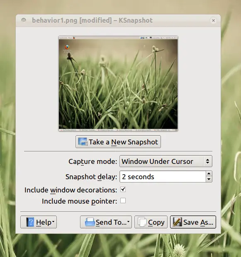
Task: Click the Copy button
Action: click(151, 222)
